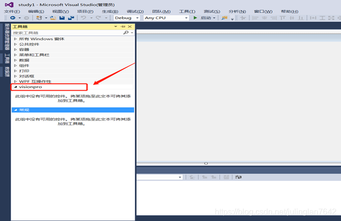Open the 生成(B) menu
This screenshot has width=341, height=221.
[x=110, y=11]
